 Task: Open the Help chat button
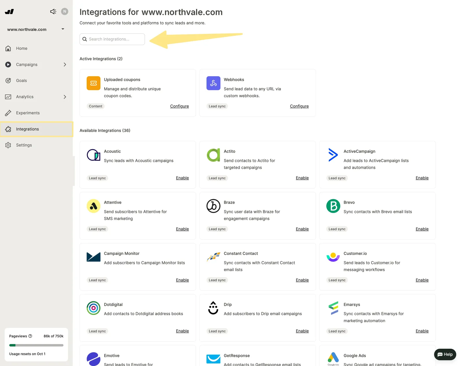tap(445, 354)
